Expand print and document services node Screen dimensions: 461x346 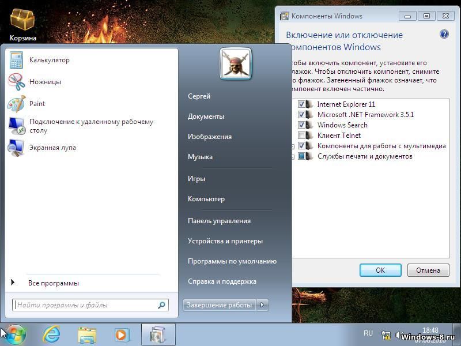[x=293, y=157]
